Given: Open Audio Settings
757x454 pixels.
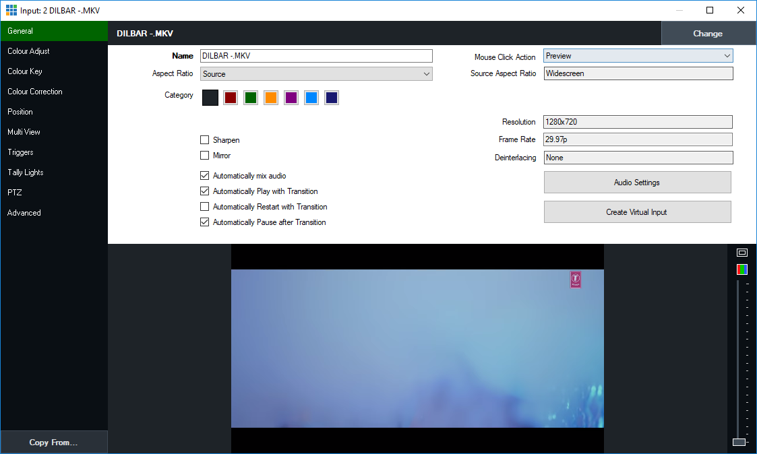Looking at the screenshot, I should tap(637, 183).
